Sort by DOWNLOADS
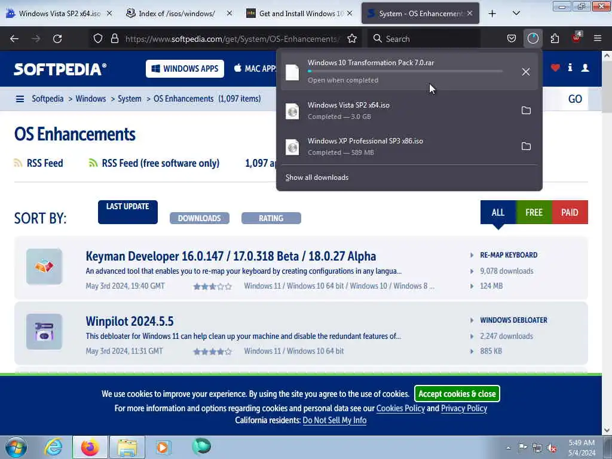This screenshot has width=612, height=459. point(200,218)
